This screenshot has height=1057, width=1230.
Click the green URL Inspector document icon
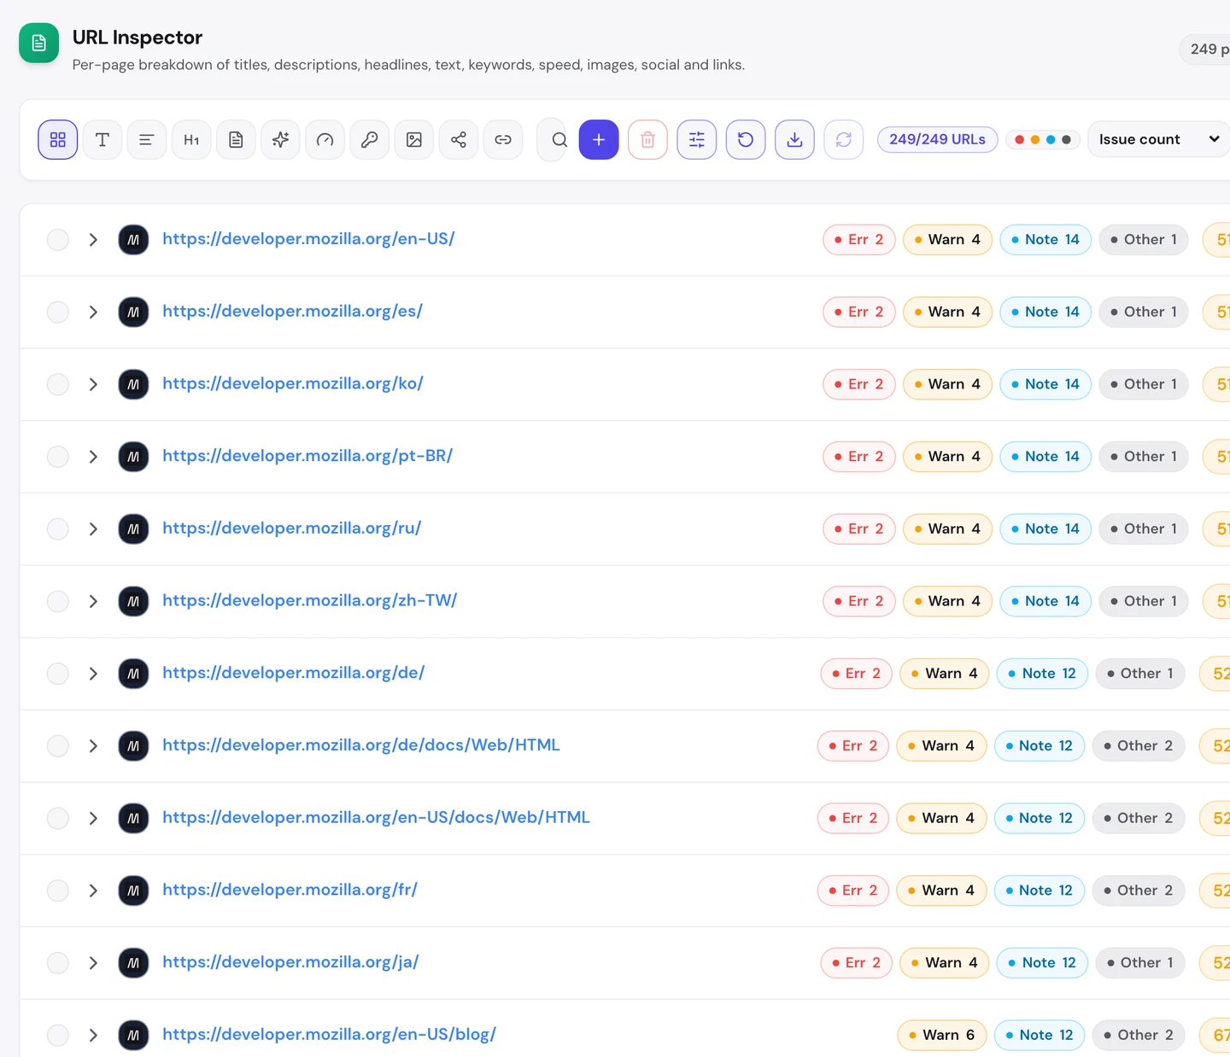tap(39, 44)
